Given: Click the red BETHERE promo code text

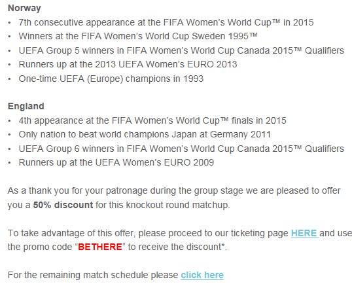Looking at the screenshot, I should coord(100,247).
